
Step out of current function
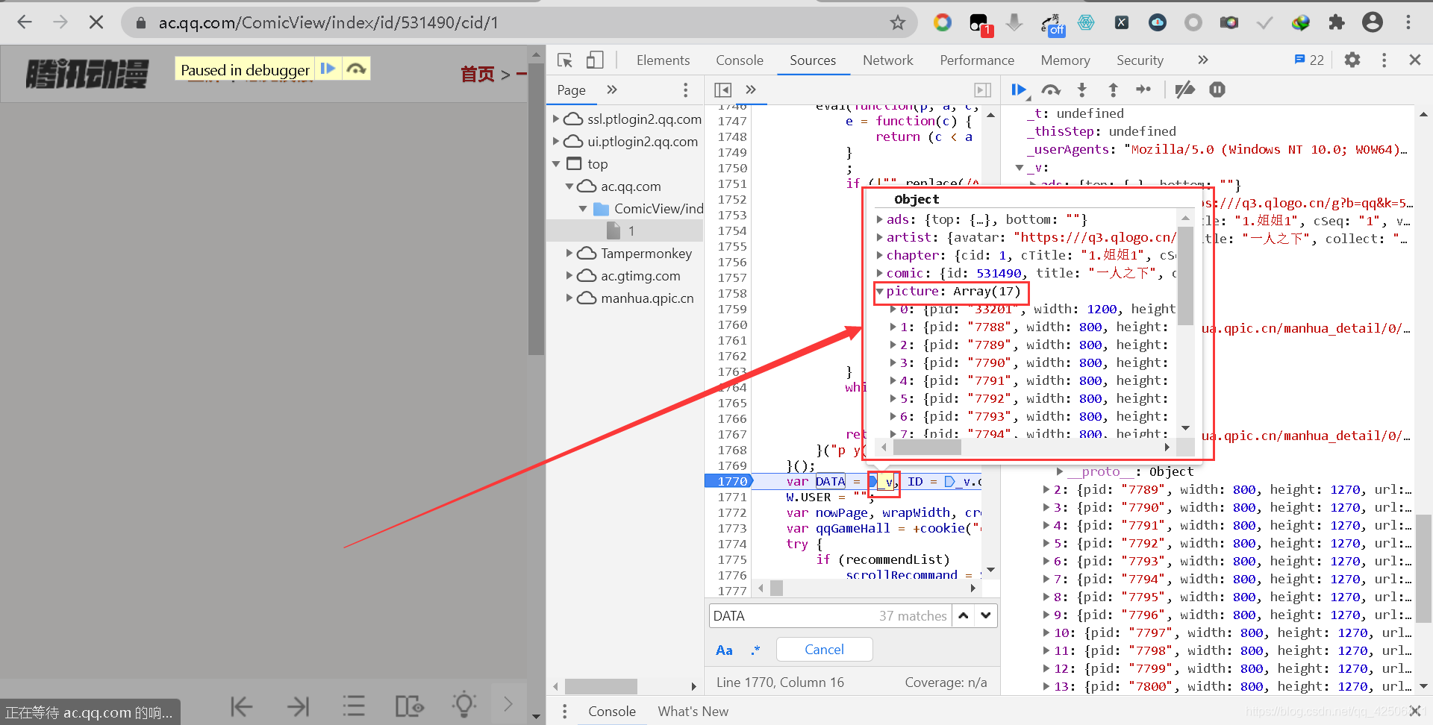(x=1113, y=90)
